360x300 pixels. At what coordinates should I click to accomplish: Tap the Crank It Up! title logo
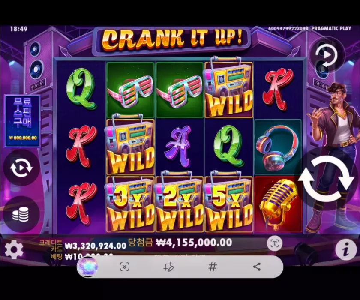(172, 40)
